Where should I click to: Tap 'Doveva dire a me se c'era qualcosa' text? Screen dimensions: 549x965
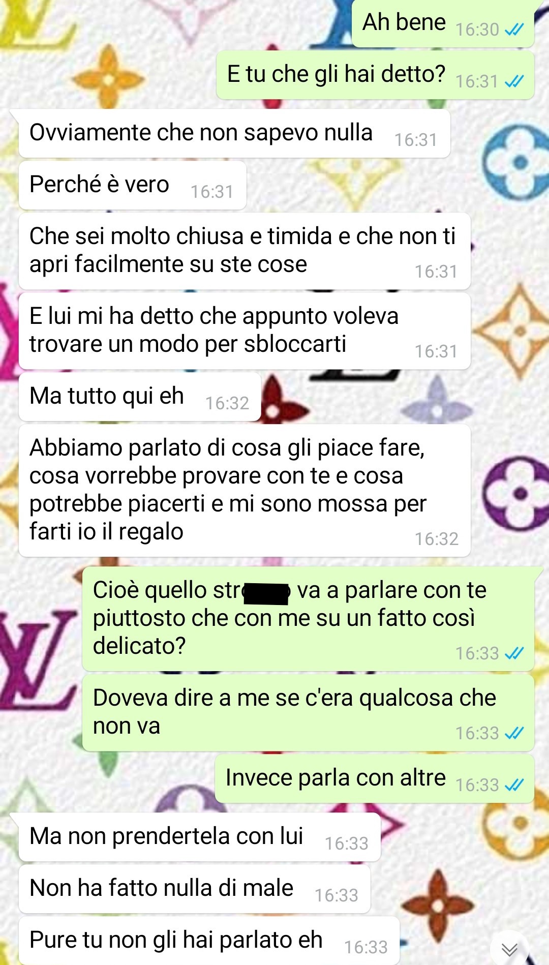point(294,712)
